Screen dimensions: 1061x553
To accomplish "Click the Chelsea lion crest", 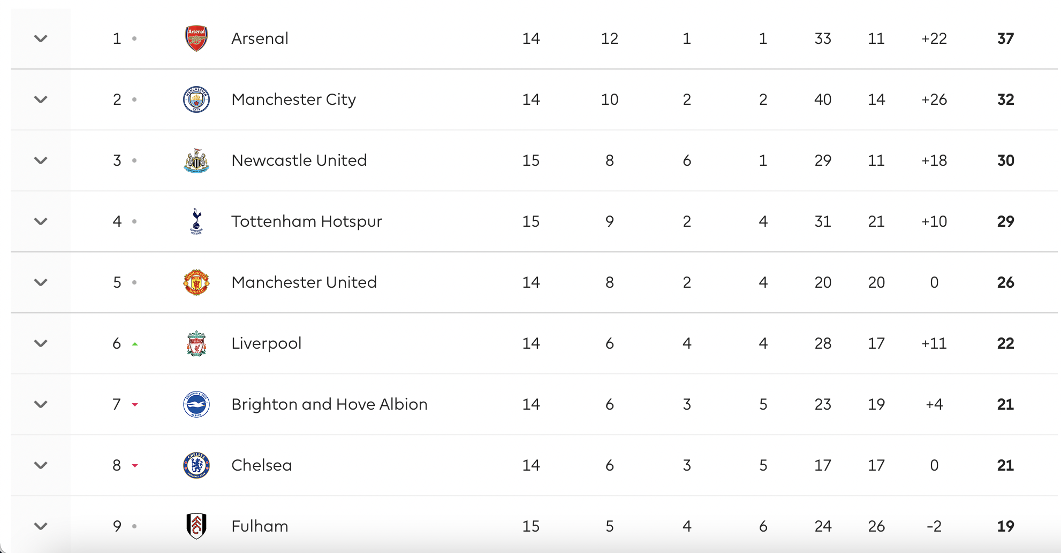I will [196, 465].
